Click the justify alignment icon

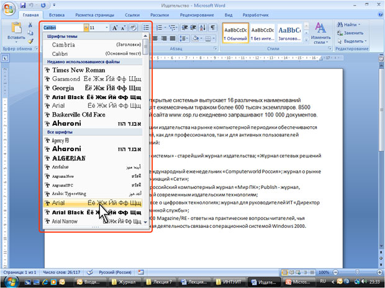coord(173,38)
